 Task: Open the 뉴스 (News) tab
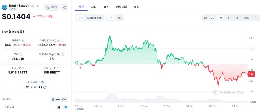(106, 7)
